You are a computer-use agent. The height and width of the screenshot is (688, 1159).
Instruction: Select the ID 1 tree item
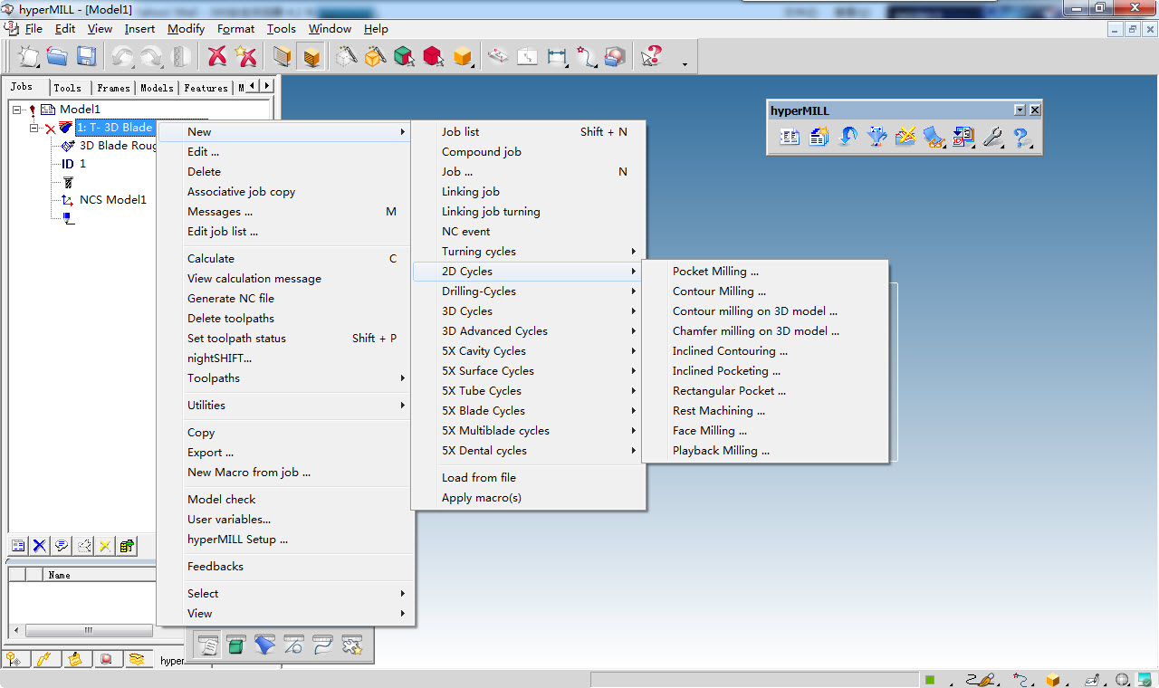click(x=74, y=164)
